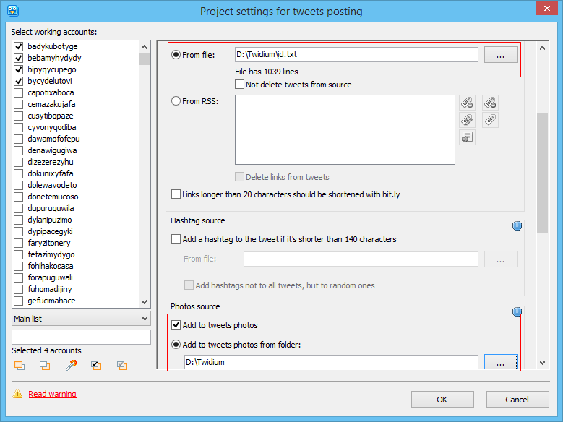Click the plain tag icon beside RSS box
This screenshot has height=422, width=563.
(x=490, y=120)
